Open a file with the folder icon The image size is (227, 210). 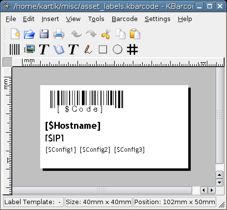tap(29, 34)
